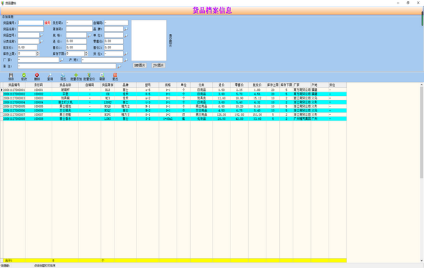Click the lookup magnifier beside 单位 field
The height and width of the screenshot is (268, 424).
point(126,35)
